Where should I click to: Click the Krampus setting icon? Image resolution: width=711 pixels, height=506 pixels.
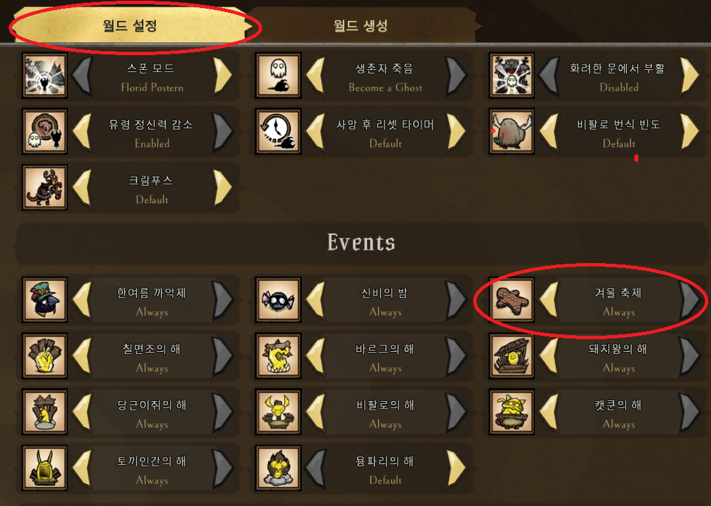[x=44, y=188]
